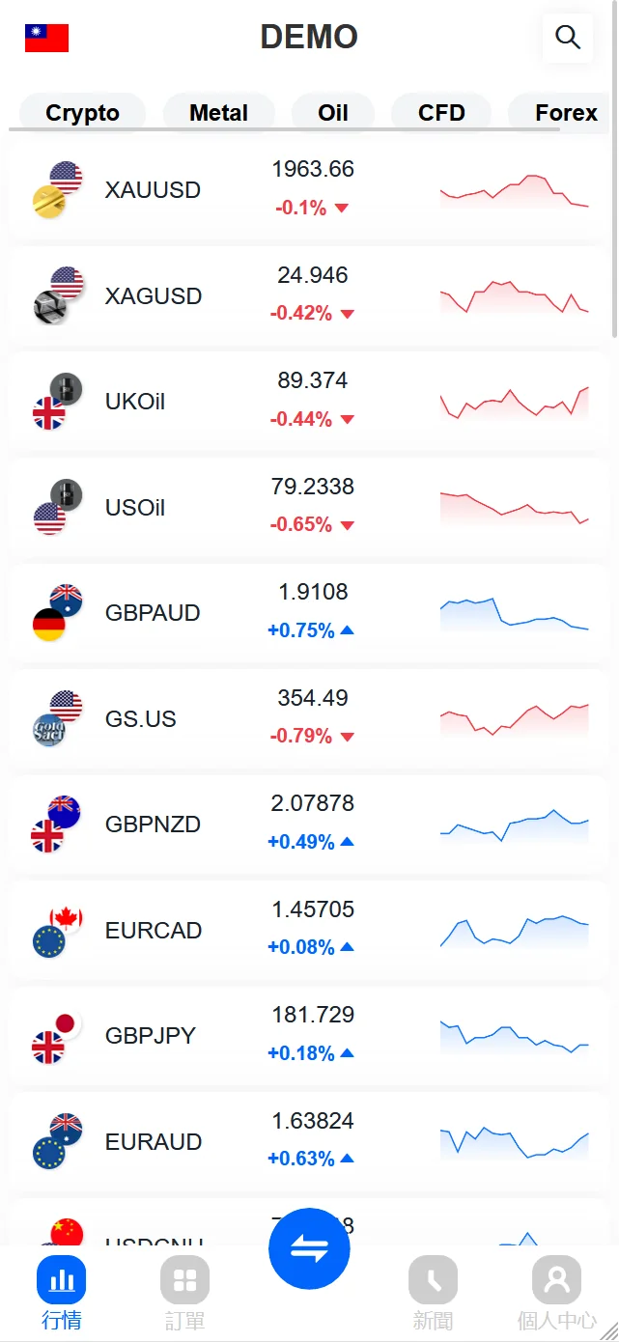
Task: Click the XAUUSD gold coin icon
Action: 48,202
